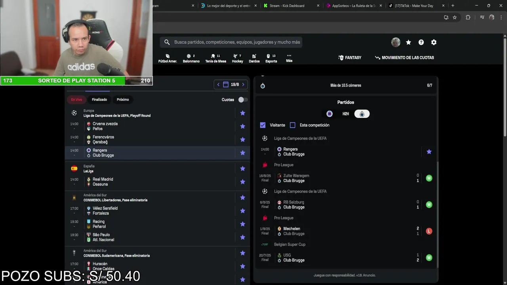Open the Hockey sport icon
Screen dimensions: 507x285
tap(237, 58)
